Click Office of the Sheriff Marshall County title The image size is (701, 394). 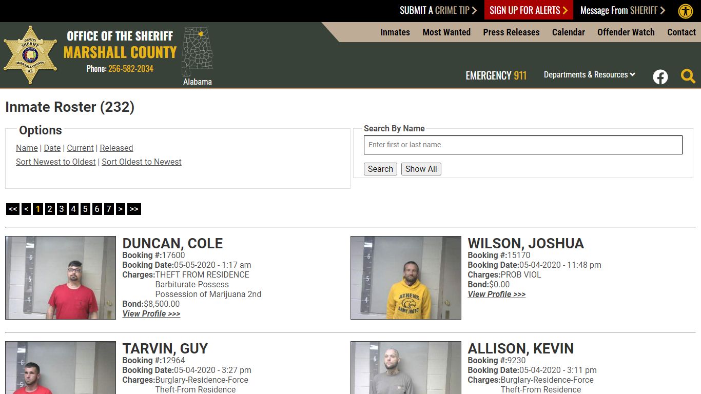[120, 45]
